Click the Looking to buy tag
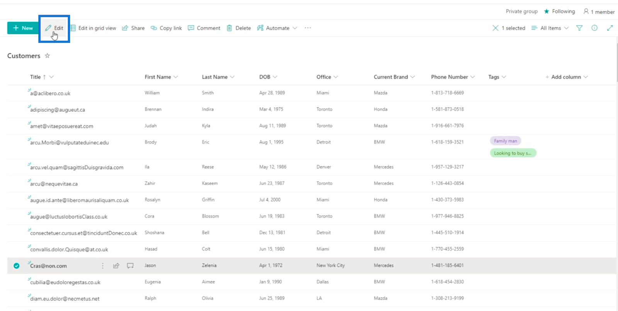 [x=513, y=153]
